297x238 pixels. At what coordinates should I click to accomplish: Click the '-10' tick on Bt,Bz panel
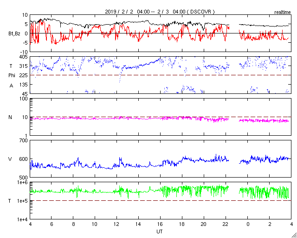24,52
